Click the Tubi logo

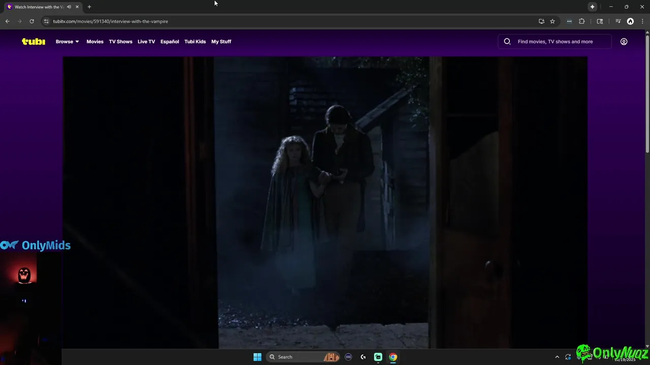pos(34,42)
